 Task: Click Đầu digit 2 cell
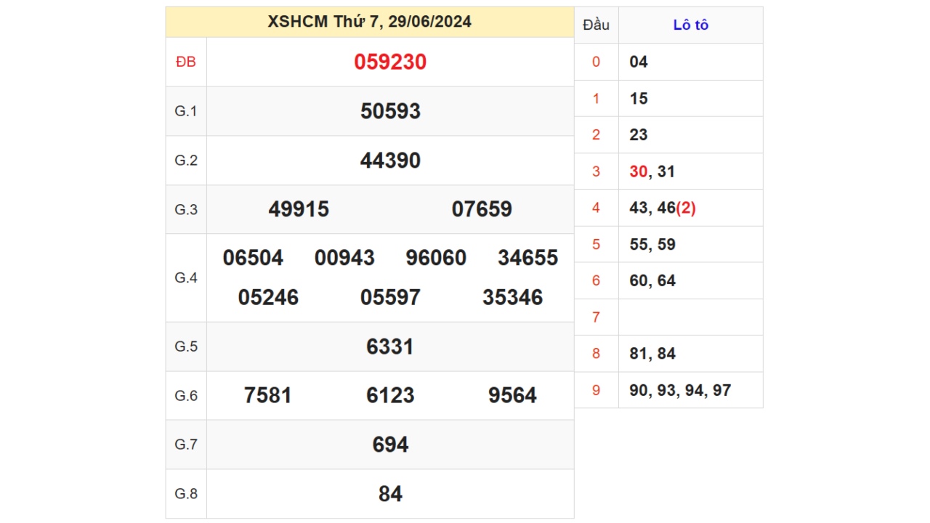(596, 135)
